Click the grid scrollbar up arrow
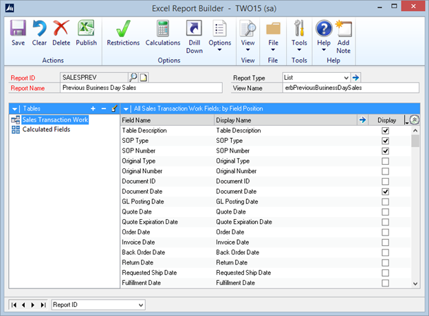 415,131
